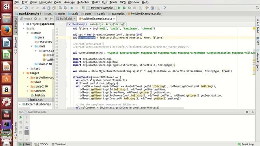Toggle the 7: Structure side tab
The image size is (260, 146).
click(x=16, y=45)
